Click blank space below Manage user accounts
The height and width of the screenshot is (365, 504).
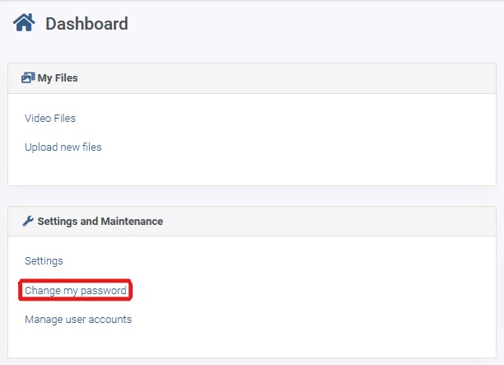[252, 342]
